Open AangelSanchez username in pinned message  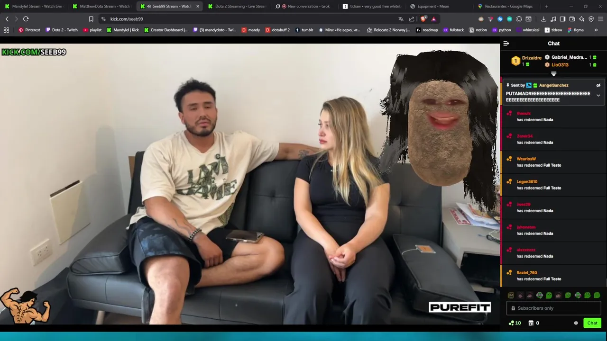(553, 85)
